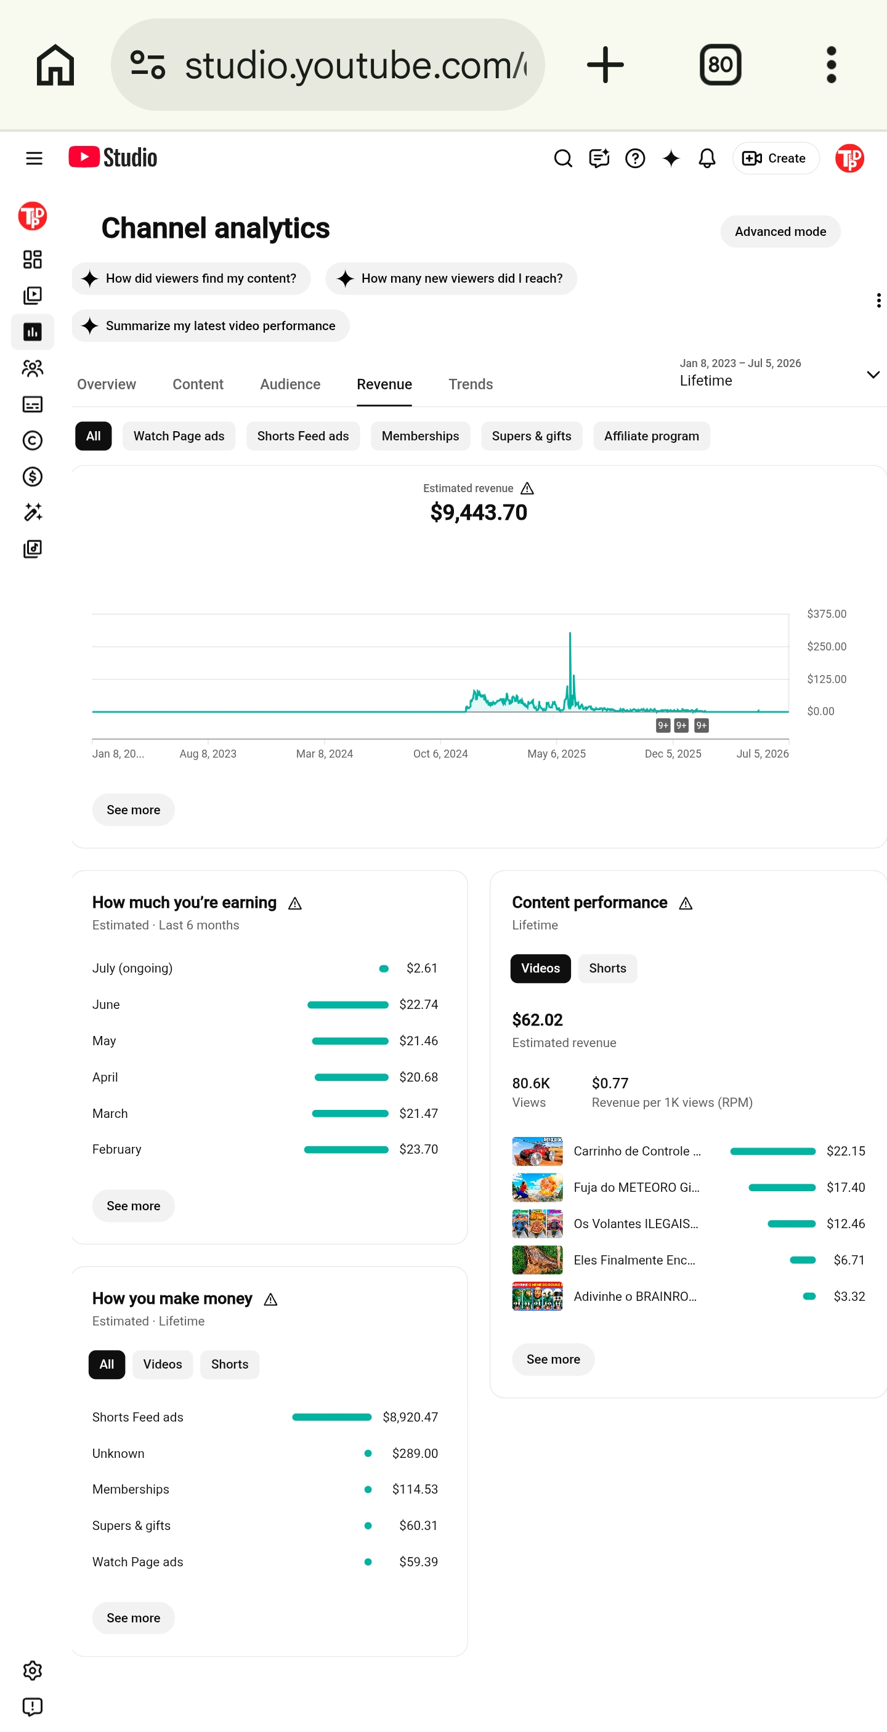Open the Earn dollar icon in the sidebar
Image resolution: width=887 pixels, height=1732 pixels.
click(32, 477)
